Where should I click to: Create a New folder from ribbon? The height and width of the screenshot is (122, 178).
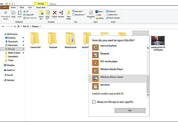click(x=69, y=15)
